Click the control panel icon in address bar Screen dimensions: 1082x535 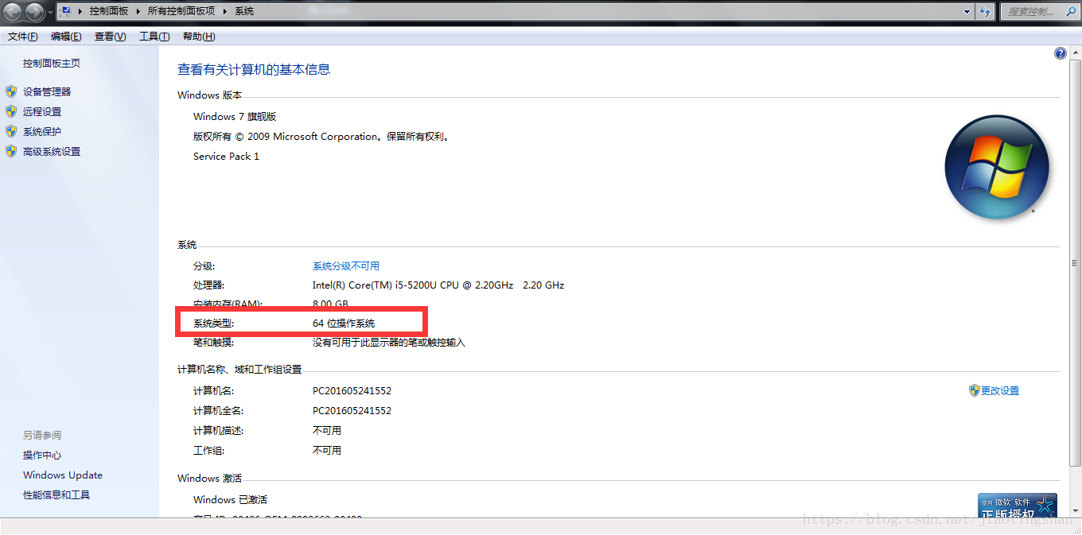coord(66,12)
